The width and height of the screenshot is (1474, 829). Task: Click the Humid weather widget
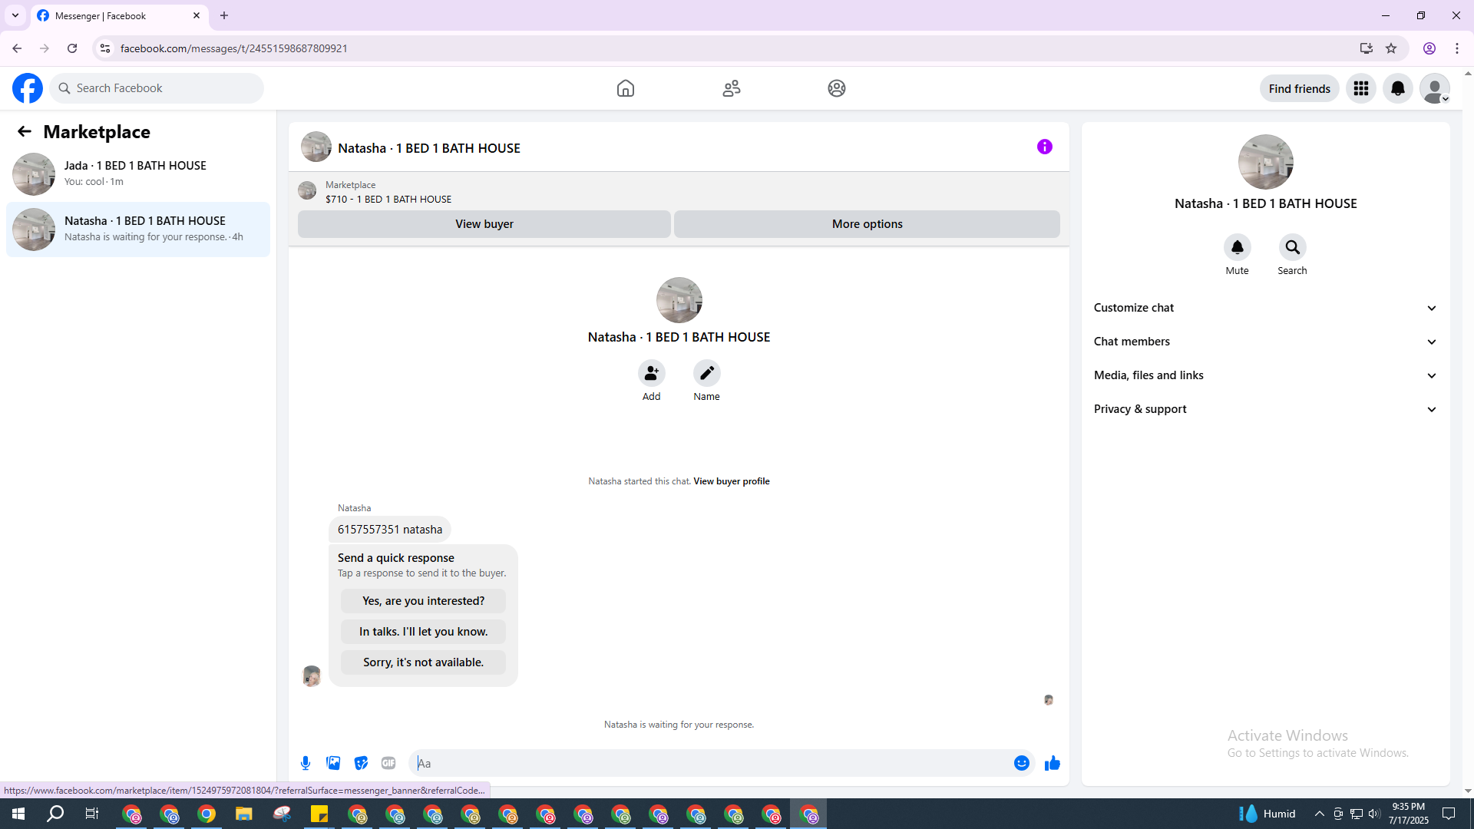(x=1267, y=814)
